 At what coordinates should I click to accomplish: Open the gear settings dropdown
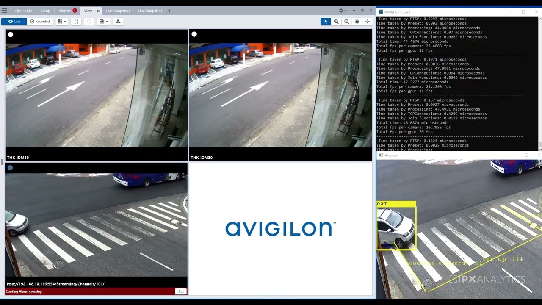(x=343, y=11)
